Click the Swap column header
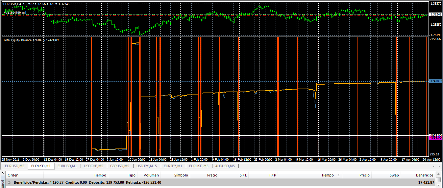443x188 pixels. [394, 175]
